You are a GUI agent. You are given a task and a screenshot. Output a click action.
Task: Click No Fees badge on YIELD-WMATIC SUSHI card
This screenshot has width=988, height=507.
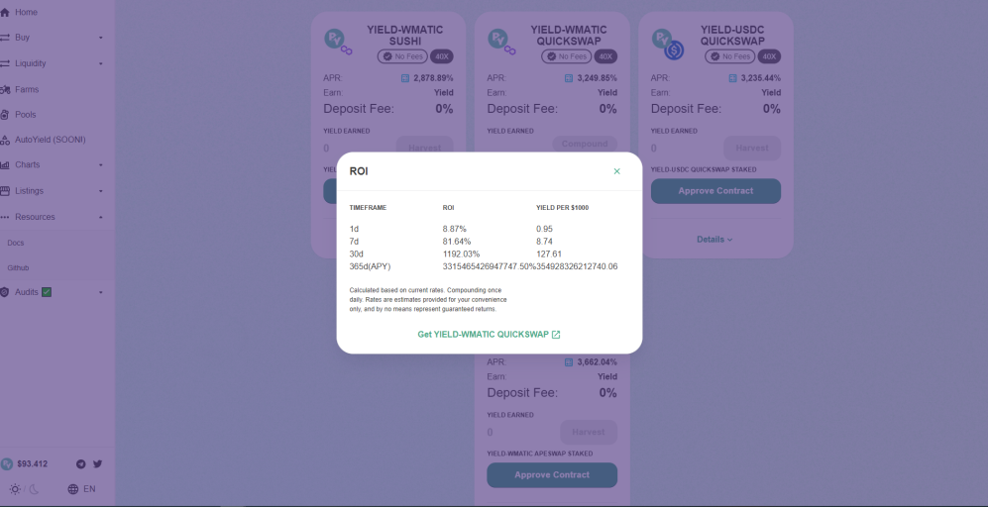402,56
